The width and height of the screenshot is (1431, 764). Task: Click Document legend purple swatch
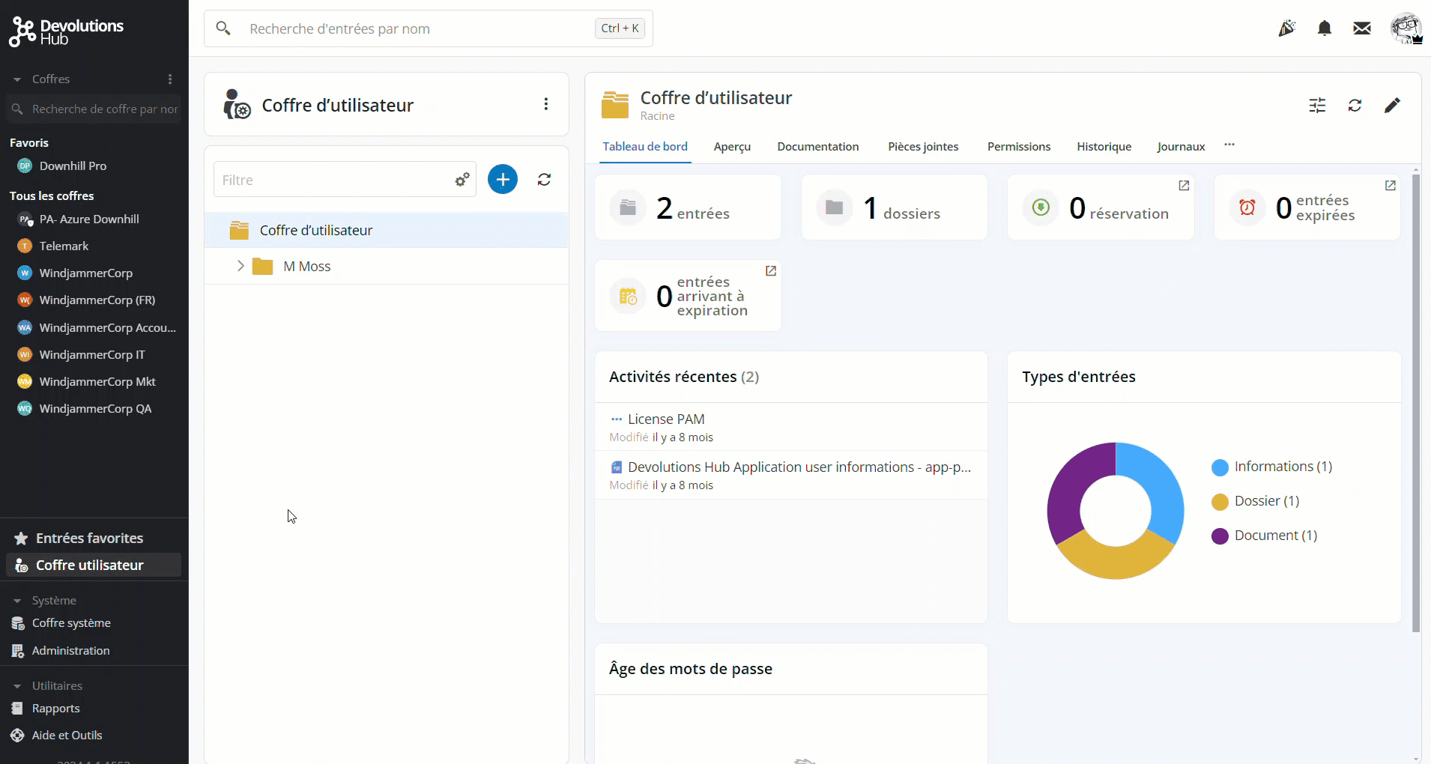[x=1220, y=536]
